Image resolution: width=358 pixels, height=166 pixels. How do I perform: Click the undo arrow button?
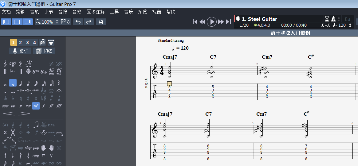(78, 22)
